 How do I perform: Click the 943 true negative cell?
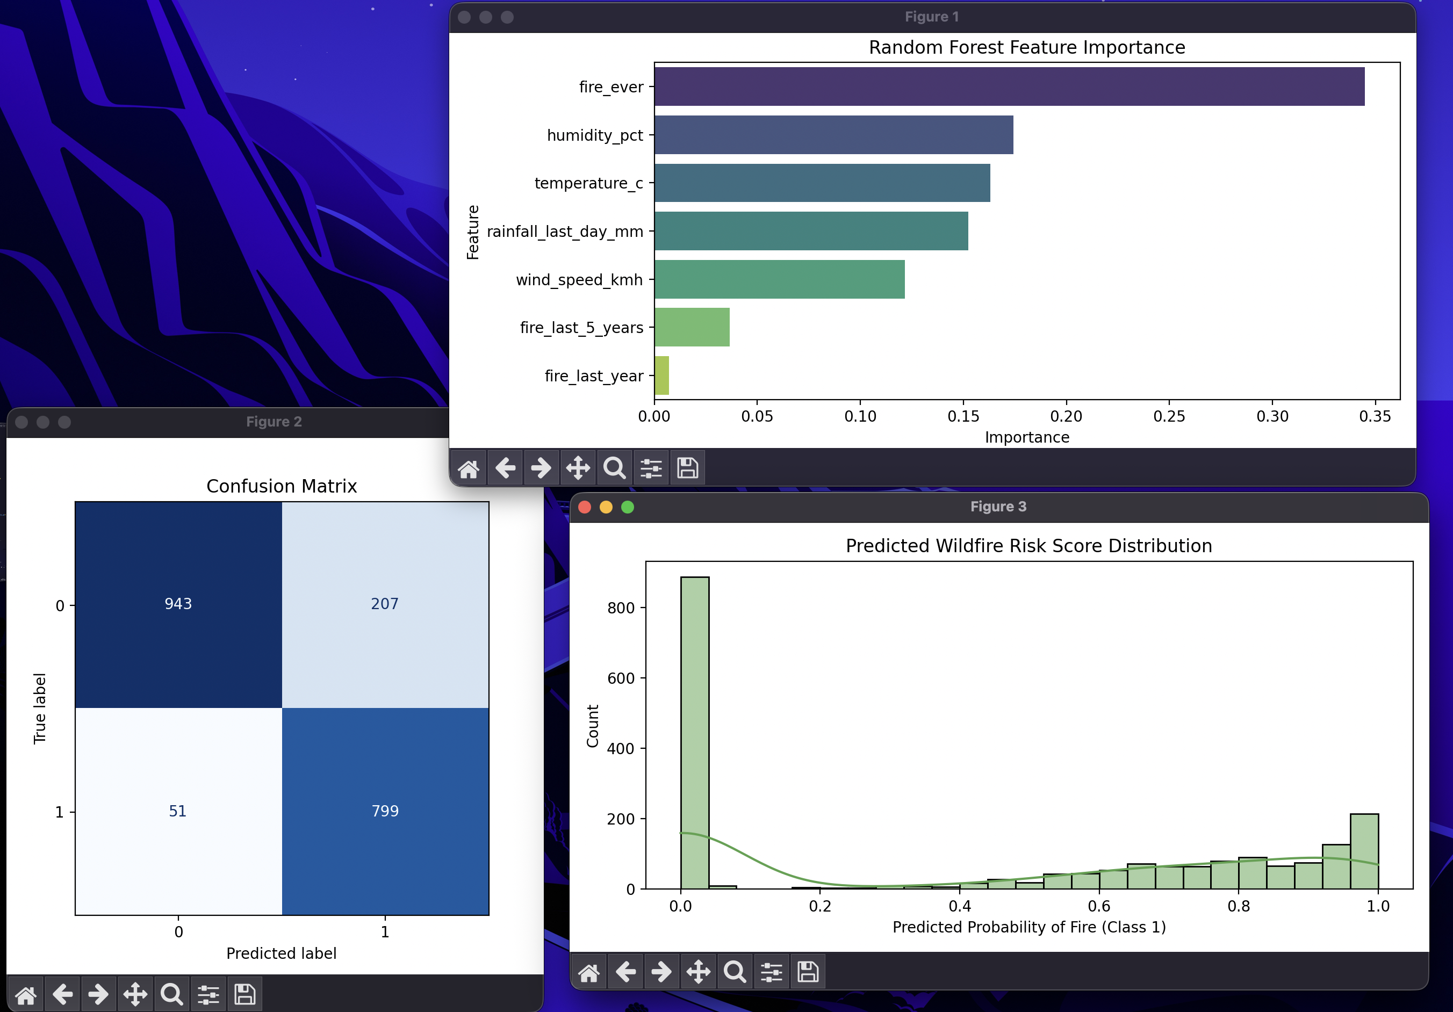point(178,605)
